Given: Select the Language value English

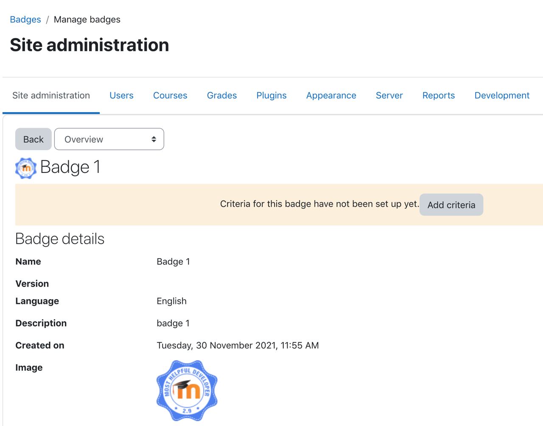Looking at the screenshot, I should click(x=171, y=301).
